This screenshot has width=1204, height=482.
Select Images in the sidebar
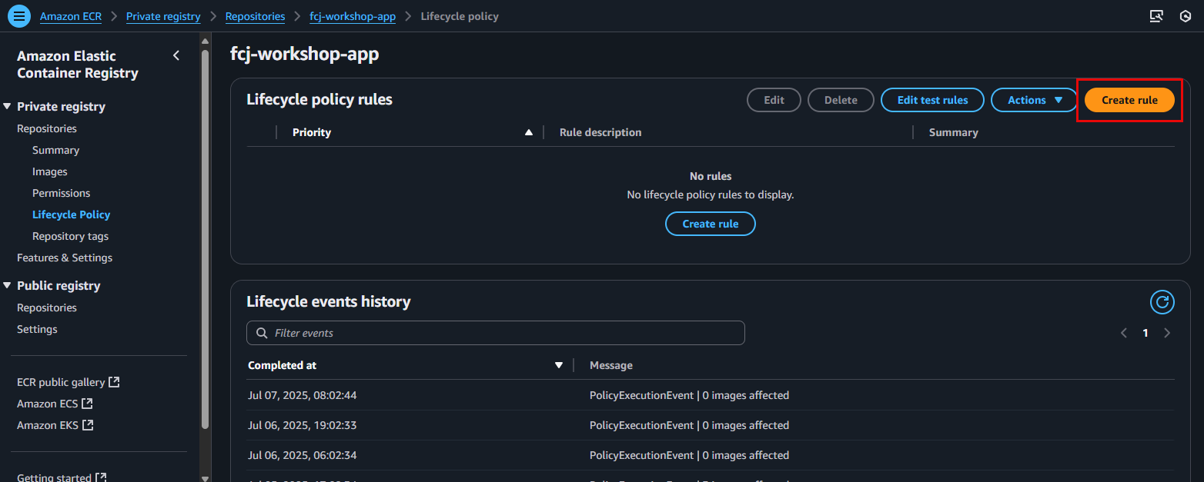point(50,171)
